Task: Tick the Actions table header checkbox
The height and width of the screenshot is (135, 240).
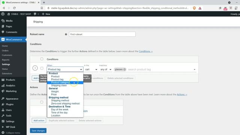Action: (42, 102)
